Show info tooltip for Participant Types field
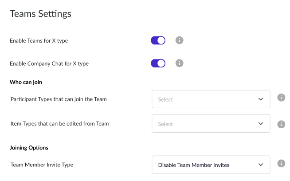Image resolution: width=290 pixels, height=181 pixels. tap(281, 97)
